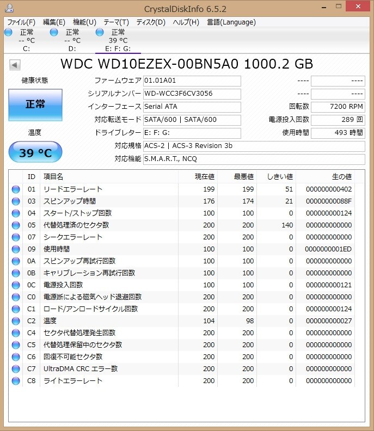374x431 pixels.
Task: Click status dot for 電源断による磁気ヘッド退避回数 row
Action: pyautogui.click(x=16, y=297)
